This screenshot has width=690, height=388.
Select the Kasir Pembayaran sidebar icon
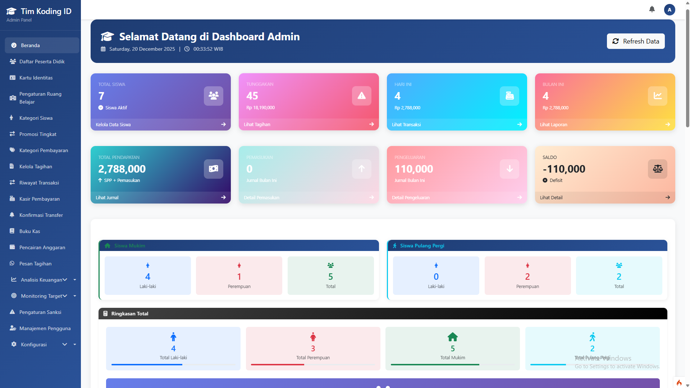point(12,199)
